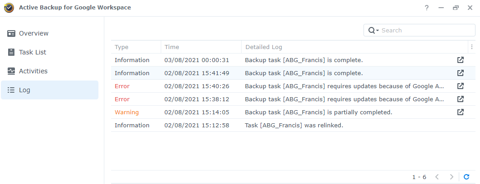
Task: Refresh the log list
Action: (x=466, y=177)
